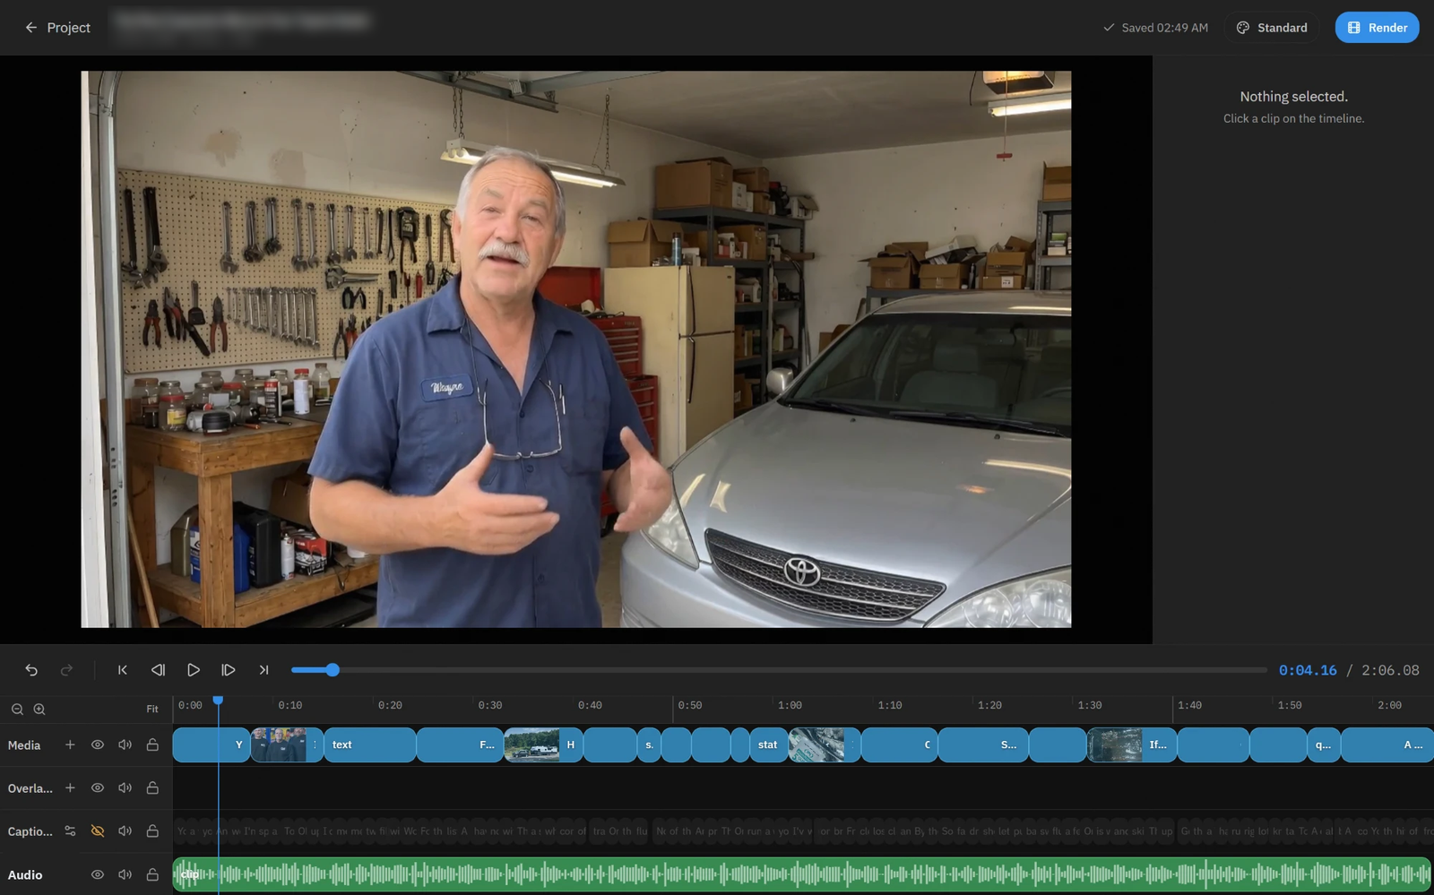
Task: Click the playhead marker on ruler
Action: (x=218, y=701)
